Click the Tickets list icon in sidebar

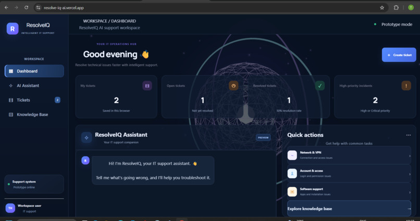coord(11,100)
